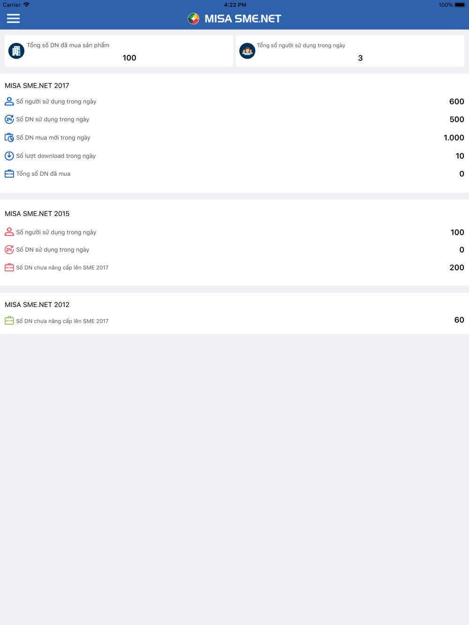Image resolution: width=469 pixels, height=625 pixels.
Task: Tap the new purchases clock icon
Action: tap(9, 138)
